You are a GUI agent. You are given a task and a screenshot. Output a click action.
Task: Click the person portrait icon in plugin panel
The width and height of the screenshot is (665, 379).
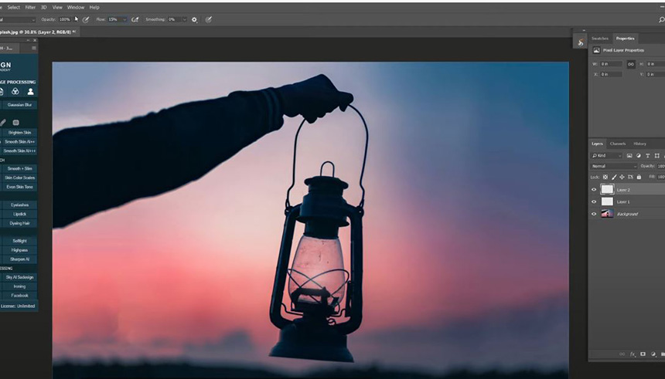[x=30, y=91]
